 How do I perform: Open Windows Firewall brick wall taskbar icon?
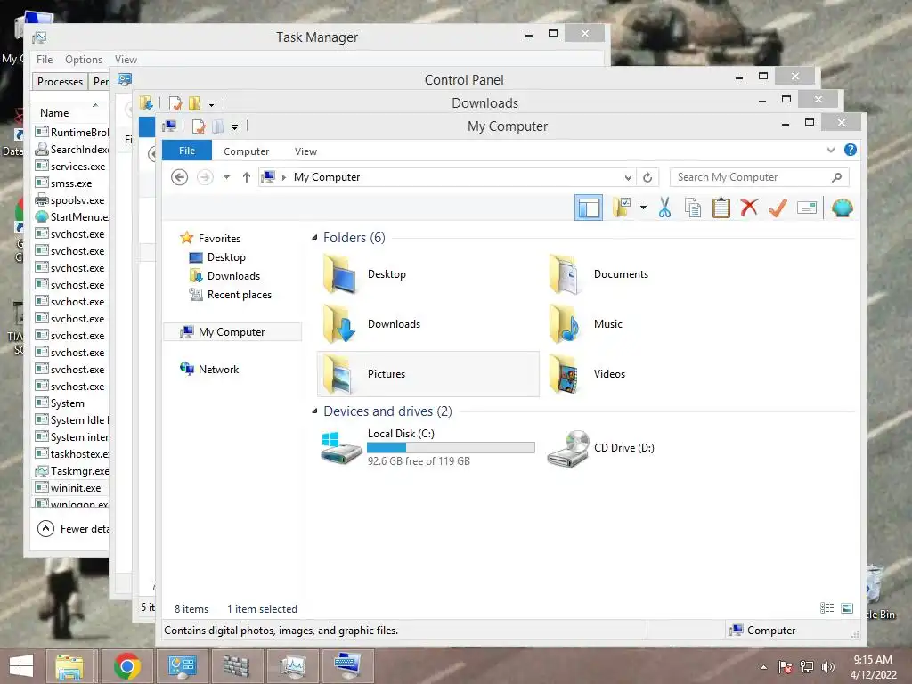(237, 666)
